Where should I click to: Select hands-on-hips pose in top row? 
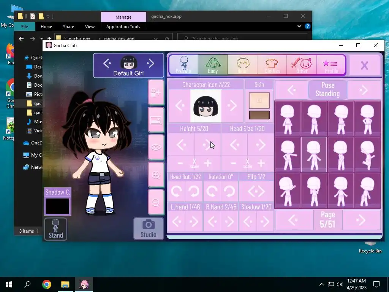pos(367,119)
